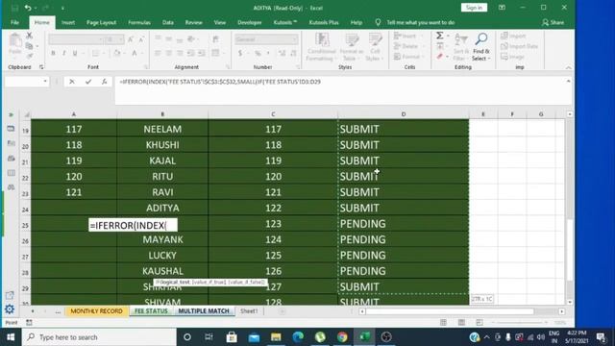This screenshot has width=615, height=346.
Task: Cancel formula entry in formula bar
Action: [x=72, y=82]
